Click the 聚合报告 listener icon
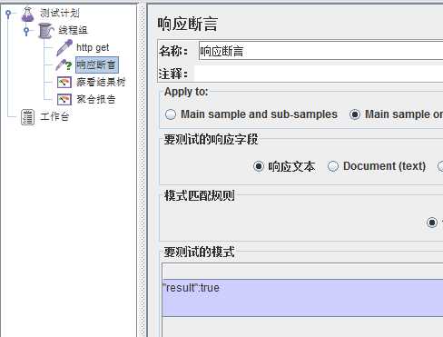443x337 pixels. pos(64,99)
